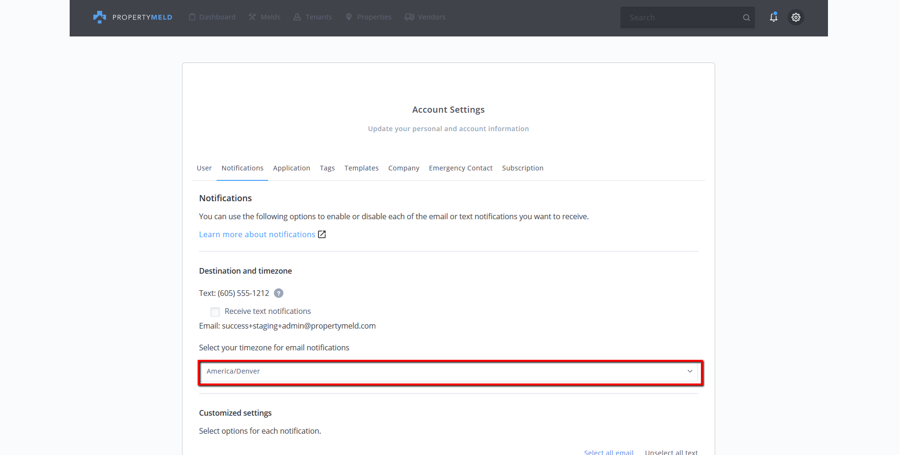The width and height of the screenshot is (900, 455).
Task: Open the Templates tab
Action: 362,168
